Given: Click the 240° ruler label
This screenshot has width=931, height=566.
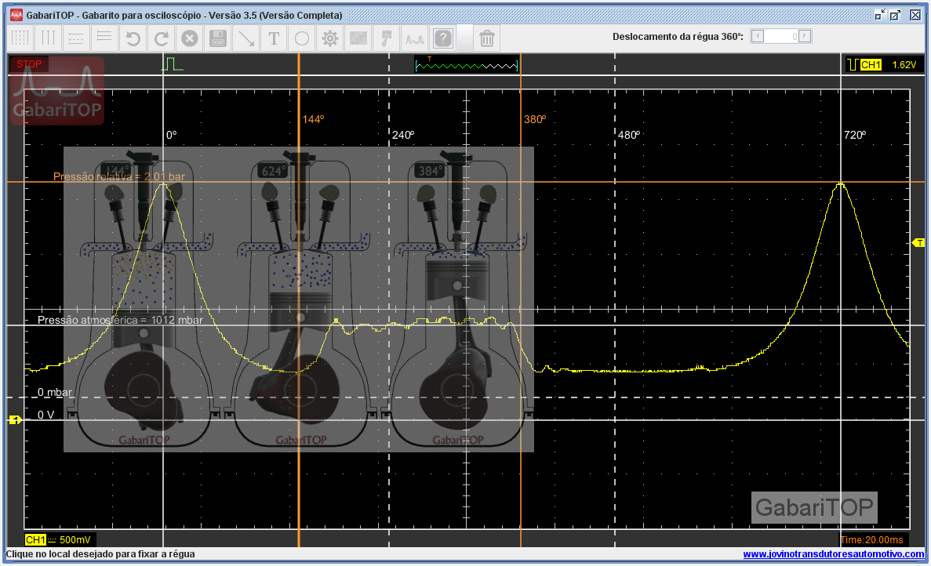Looking at the screenshot, I should 403,135.
